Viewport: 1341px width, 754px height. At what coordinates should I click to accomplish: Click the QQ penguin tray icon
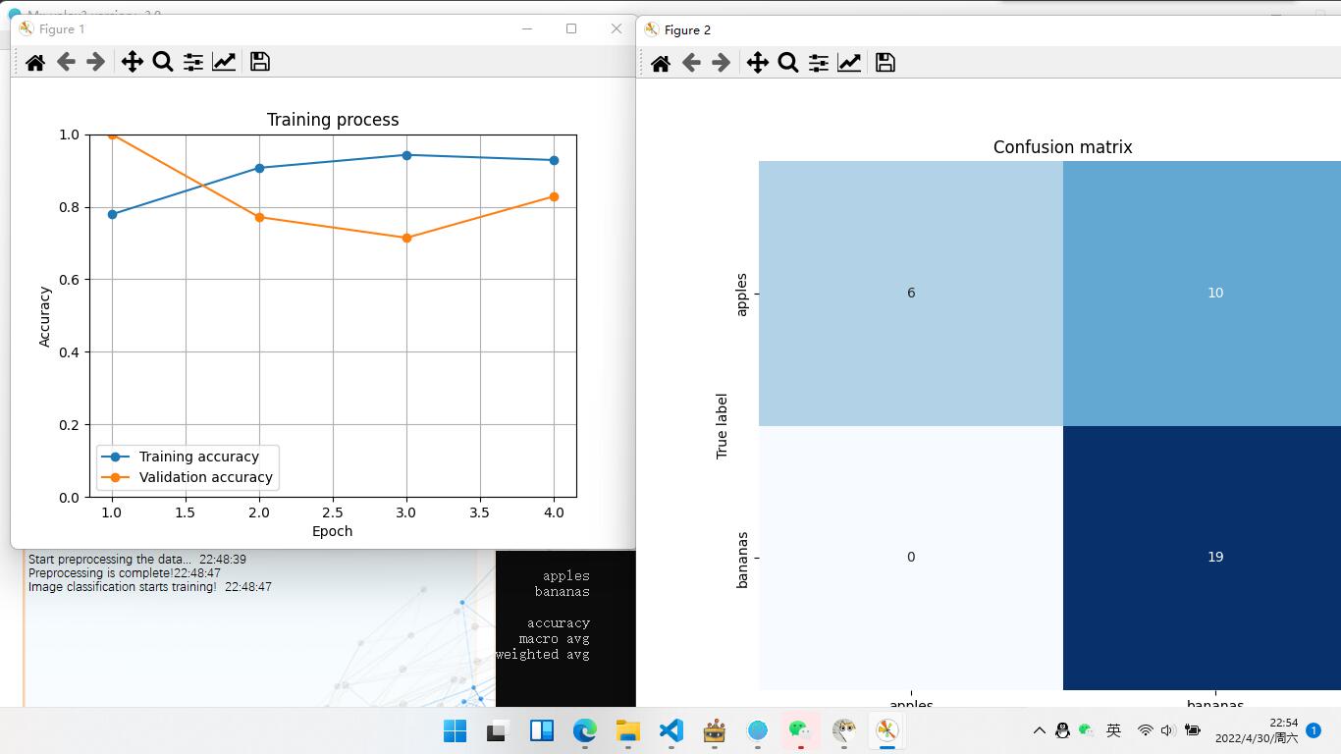tap(1062, 730)
